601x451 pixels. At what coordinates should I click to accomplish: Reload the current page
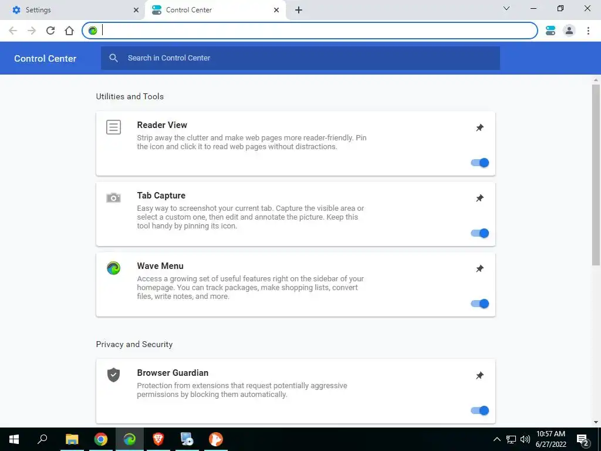click(50, 31)
